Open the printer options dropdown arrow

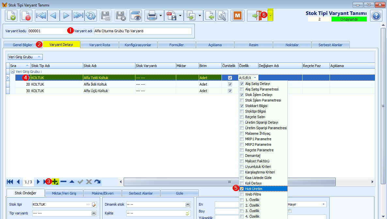[x=161, y=16]
